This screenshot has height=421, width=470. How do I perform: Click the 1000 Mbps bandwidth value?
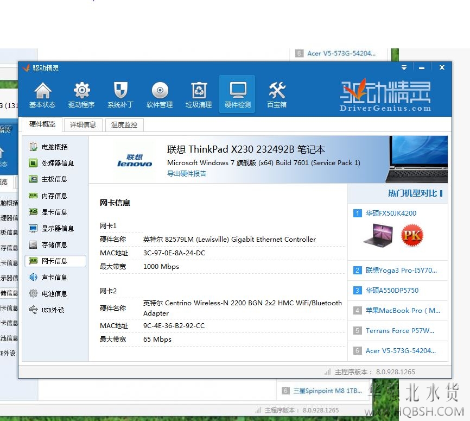point(161,267)
